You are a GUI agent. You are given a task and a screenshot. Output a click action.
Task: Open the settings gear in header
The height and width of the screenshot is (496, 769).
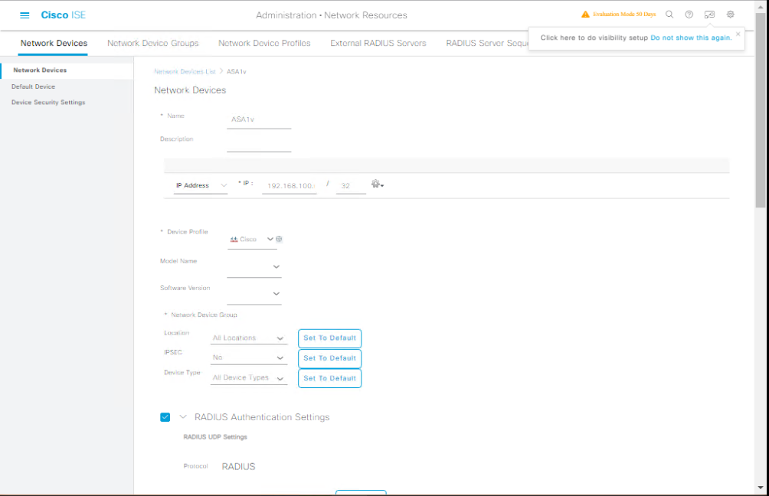(730, 15)
